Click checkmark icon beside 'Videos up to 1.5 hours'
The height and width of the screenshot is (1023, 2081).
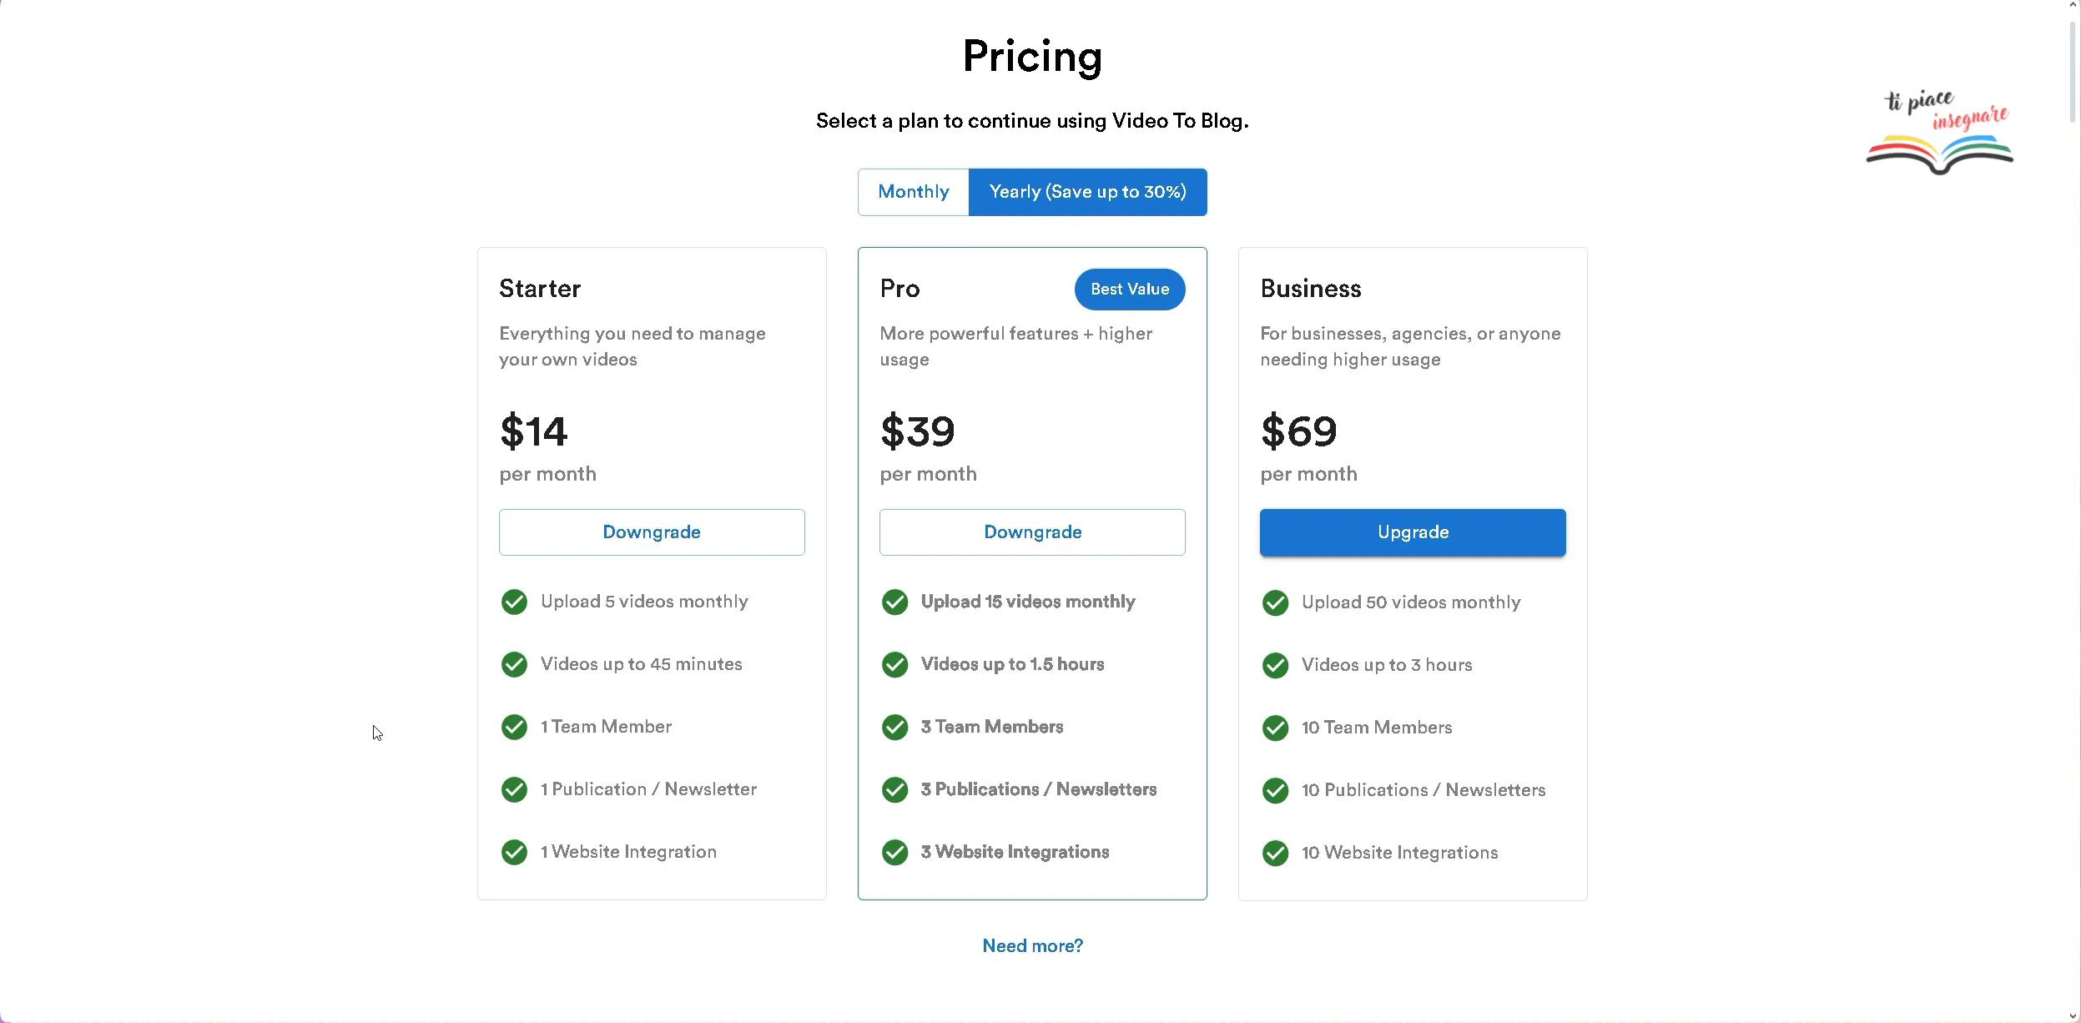894,664
